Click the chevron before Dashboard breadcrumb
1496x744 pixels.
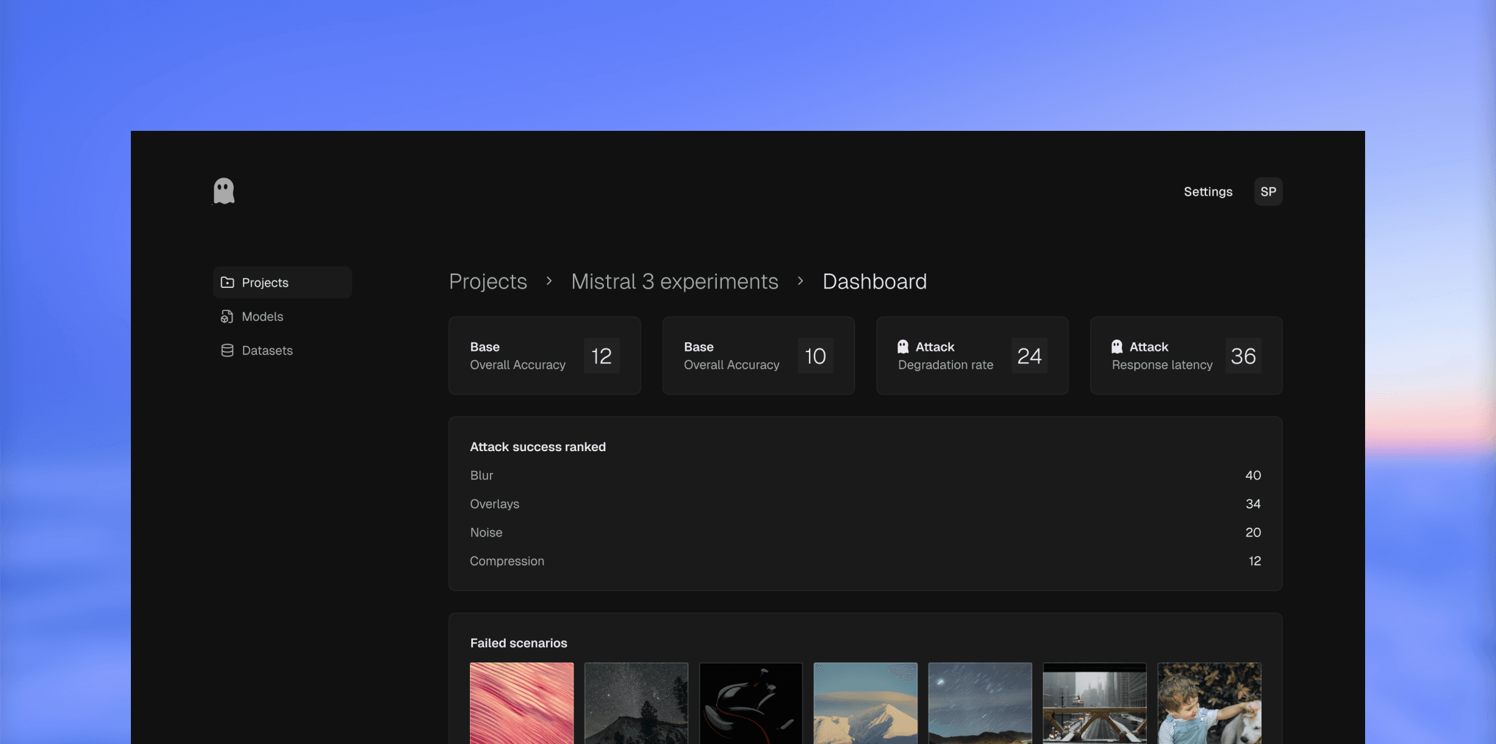[800, 282]
